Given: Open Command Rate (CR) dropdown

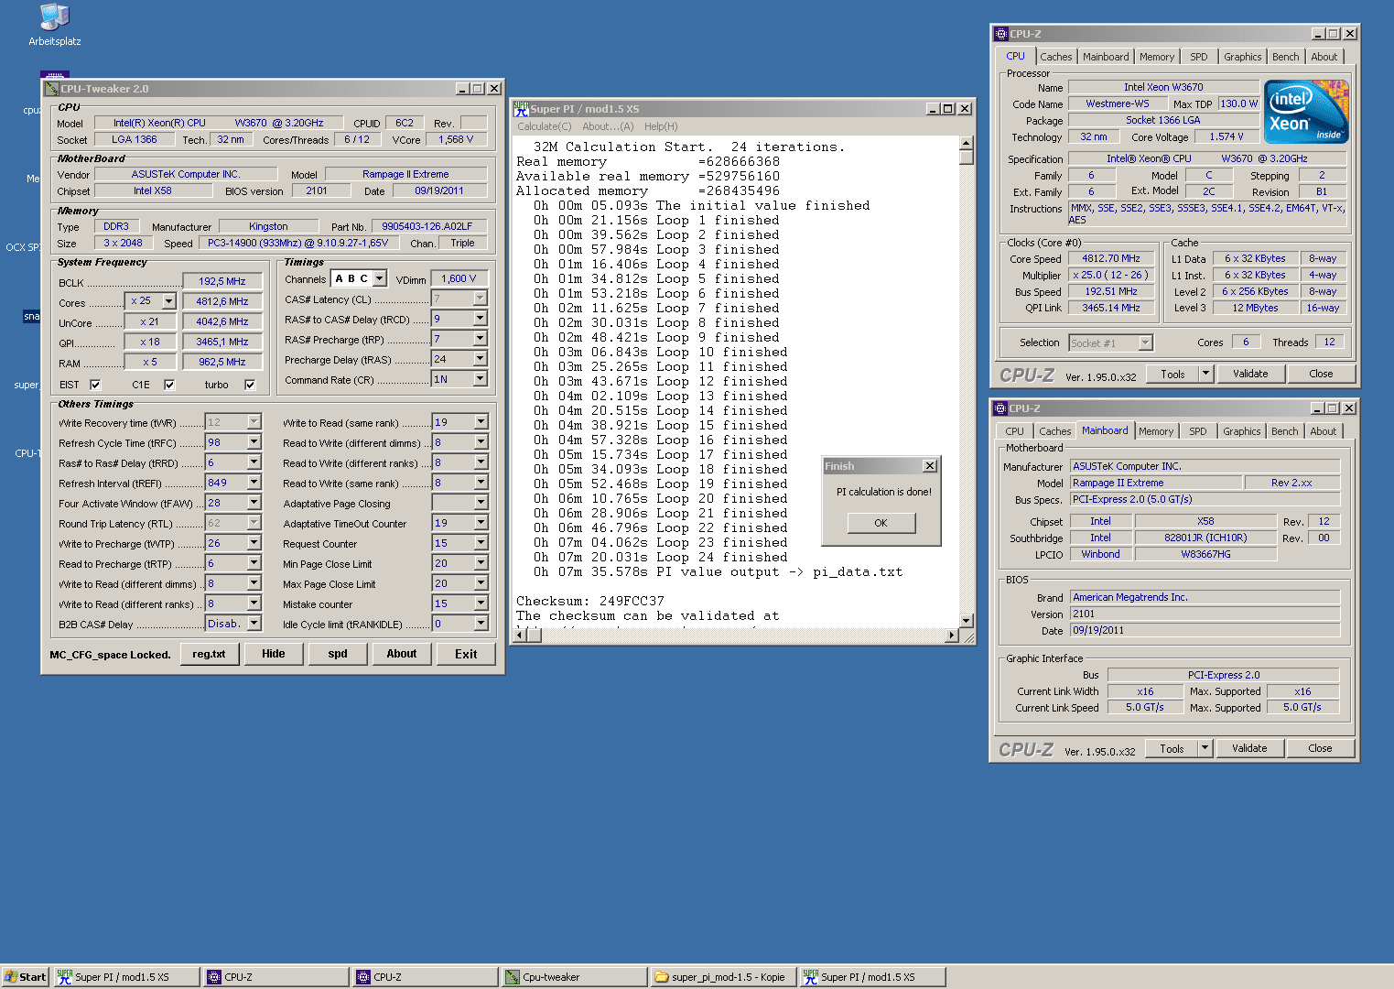Looking at the screenshot, I should (x=480, y=379).
